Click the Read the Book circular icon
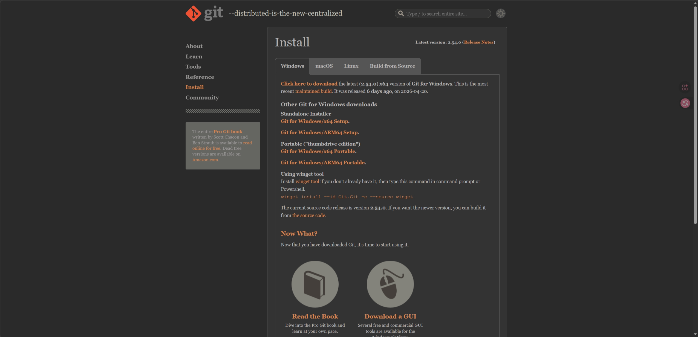The image size is (698, 337). point(315,284)
